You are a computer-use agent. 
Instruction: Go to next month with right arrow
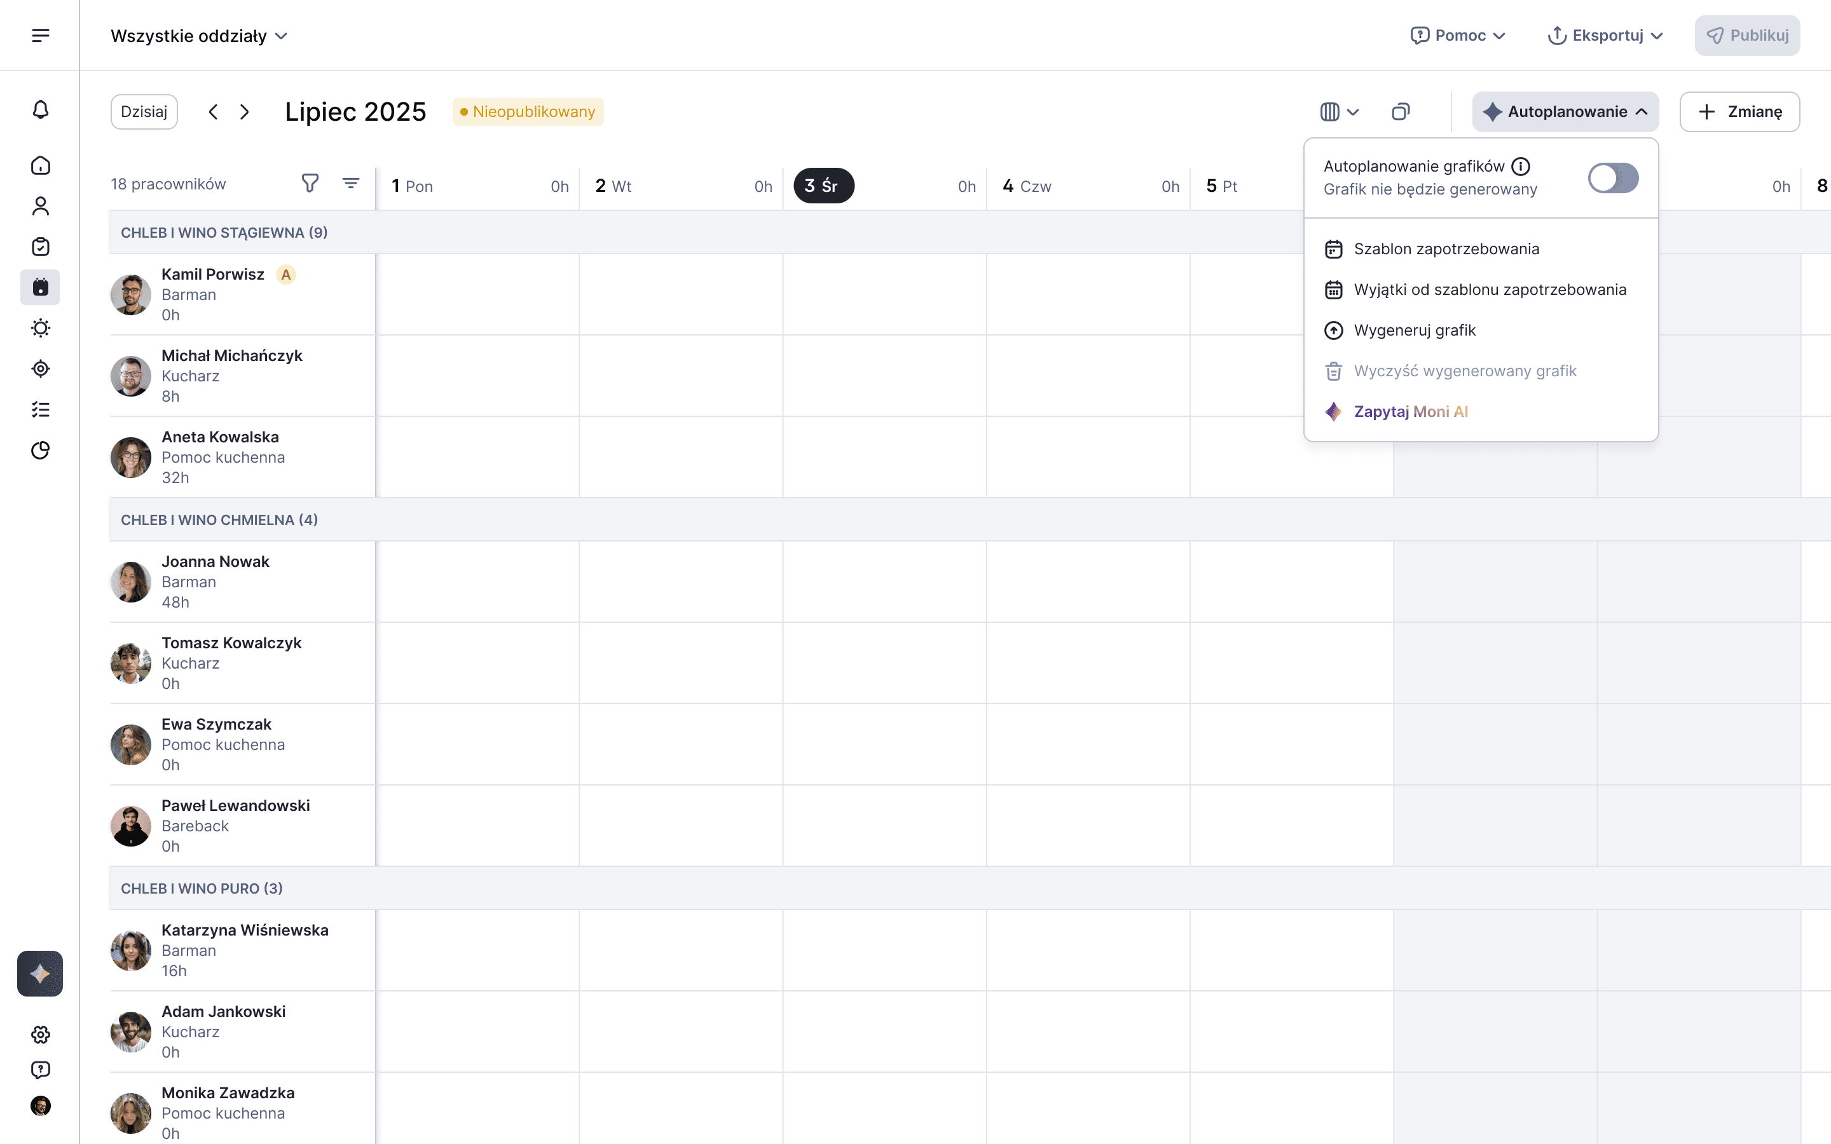pos(244,112)
